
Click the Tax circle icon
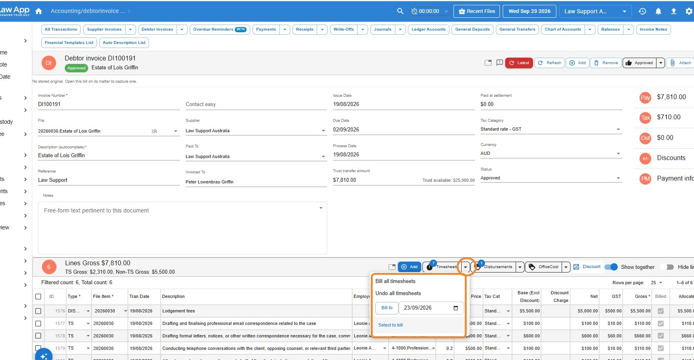click(646, 118)
